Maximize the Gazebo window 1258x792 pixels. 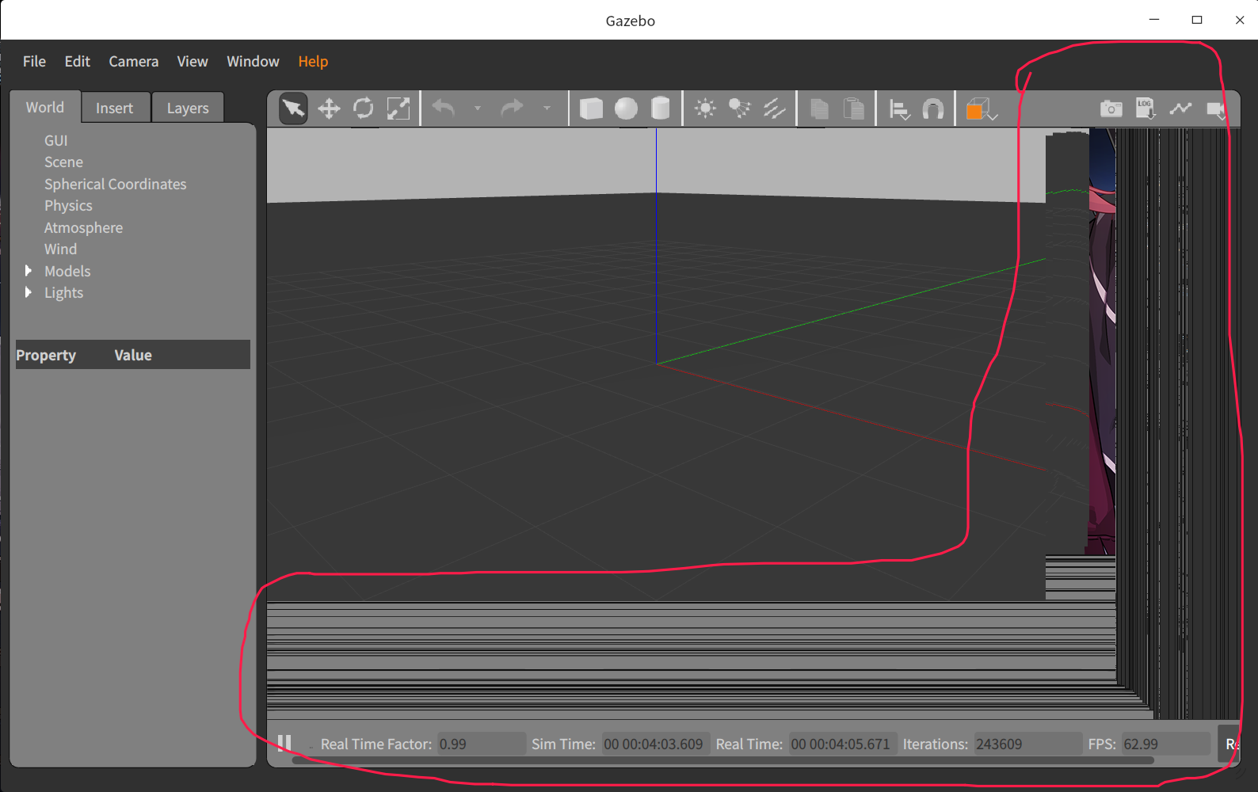point(1197,20)
